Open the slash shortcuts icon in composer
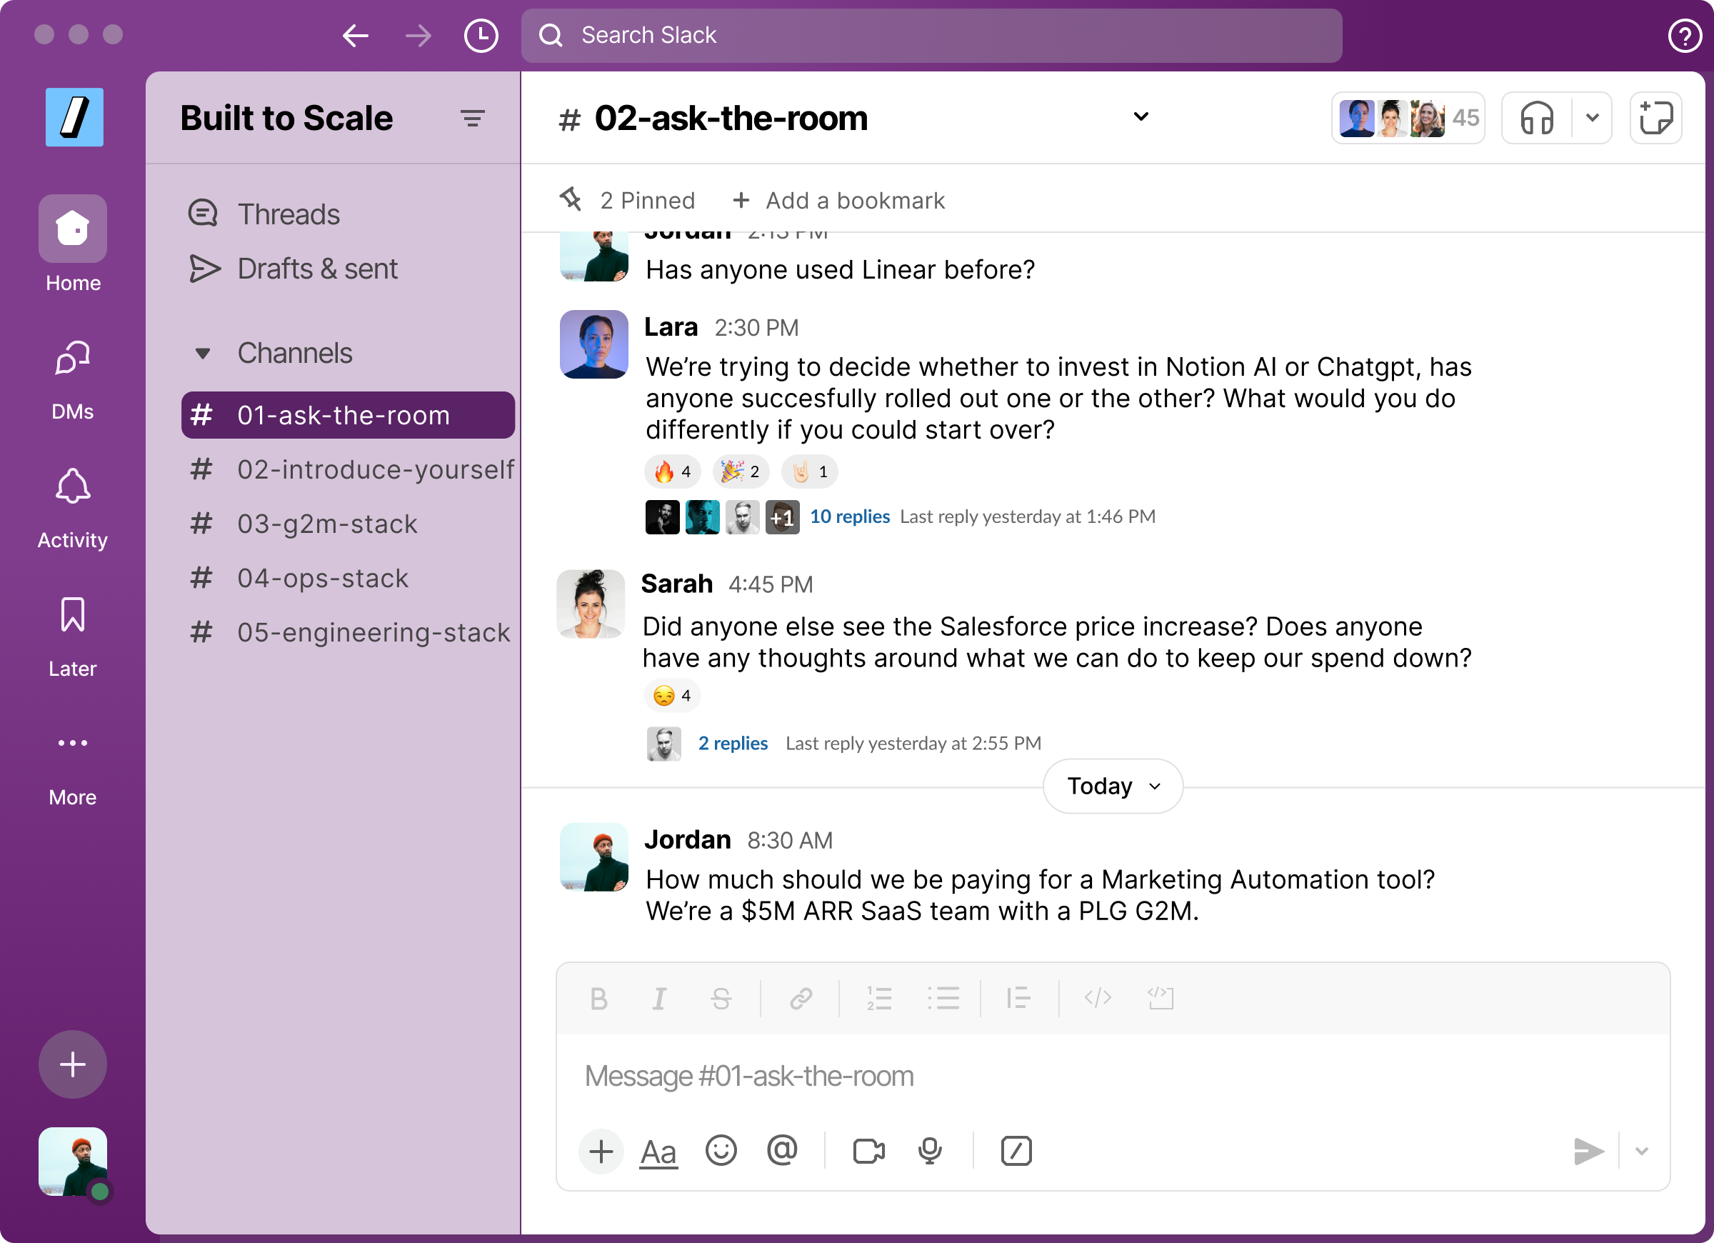This screenshot has height=1243, width=1714. 1016,1151
